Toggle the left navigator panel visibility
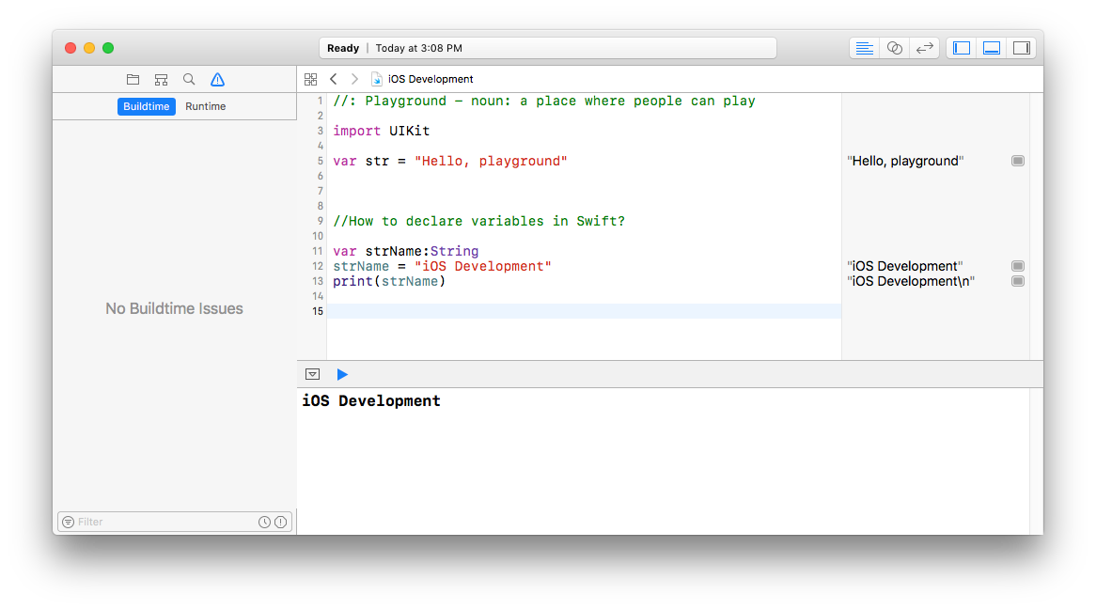This screenshot has width=1096, height=610. 961,47
